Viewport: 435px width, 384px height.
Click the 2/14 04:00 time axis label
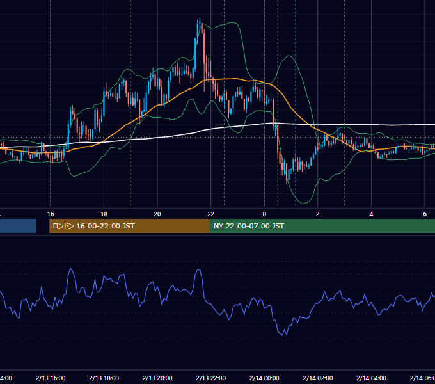(x=371, y=378)
